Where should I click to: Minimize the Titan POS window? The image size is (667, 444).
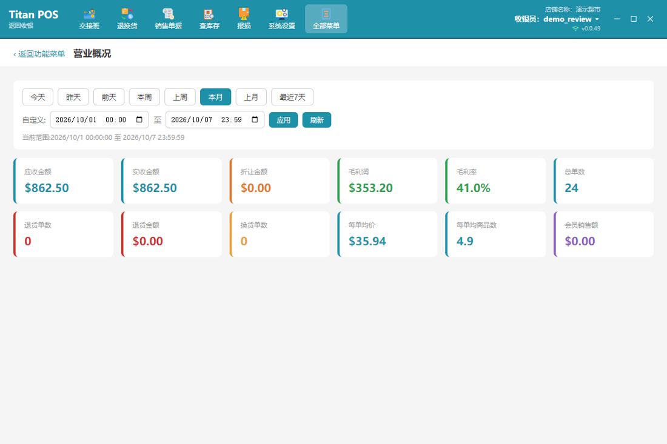coord(617,19)
